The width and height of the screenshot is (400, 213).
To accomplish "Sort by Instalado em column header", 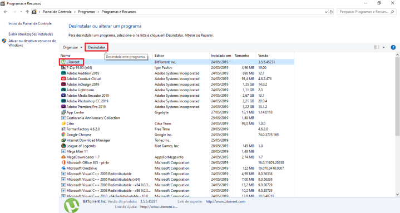I will [221, 56].
